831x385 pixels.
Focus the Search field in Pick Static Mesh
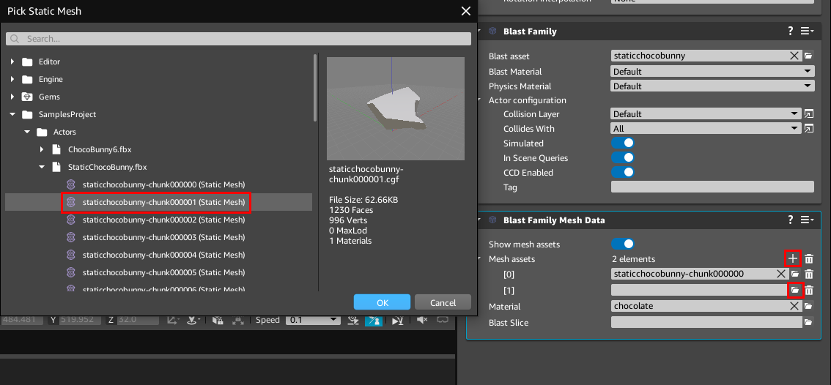click(238, 39)
